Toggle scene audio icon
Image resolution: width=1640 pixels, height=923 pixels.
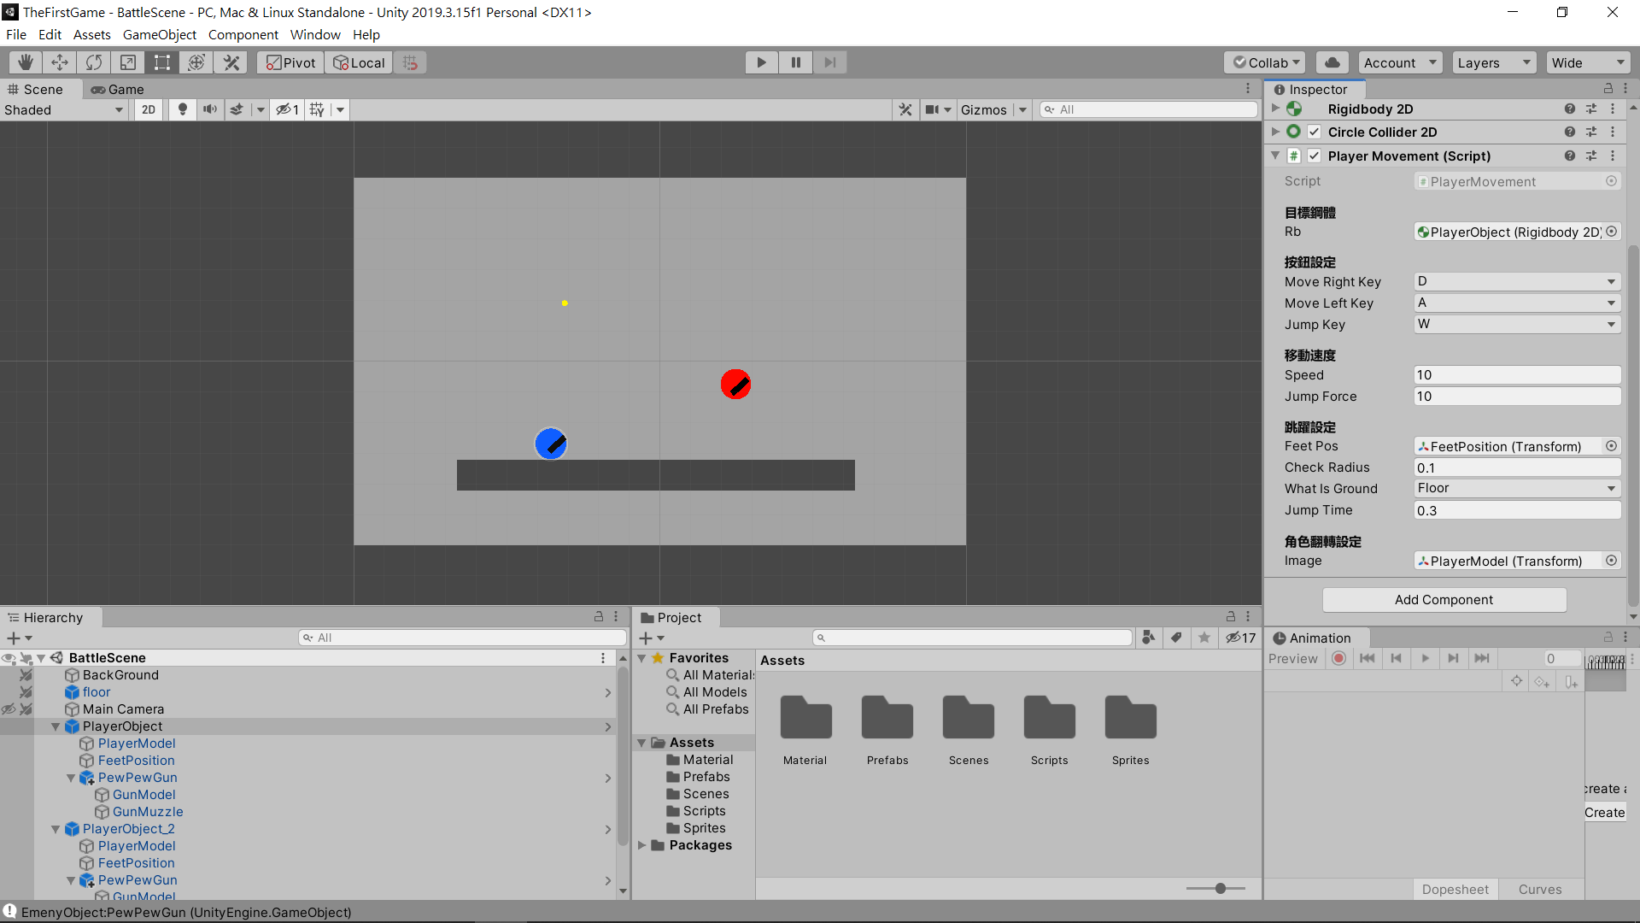pyautogui.click(x=209, y=109)
